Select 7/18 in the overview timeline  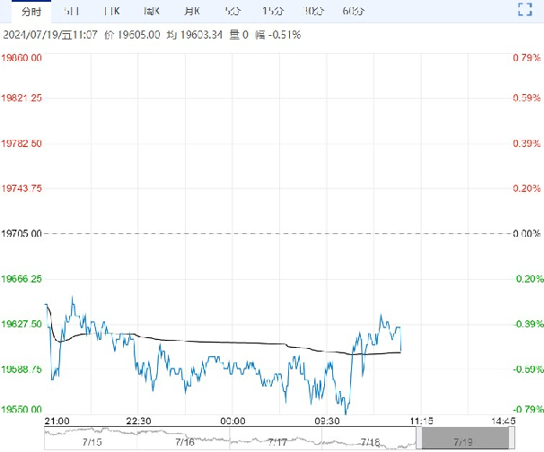pyautogui.click(x=371, y=442)
